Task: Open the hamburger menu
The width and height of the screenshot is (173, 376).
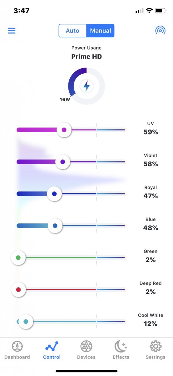Action: (12, 31)
